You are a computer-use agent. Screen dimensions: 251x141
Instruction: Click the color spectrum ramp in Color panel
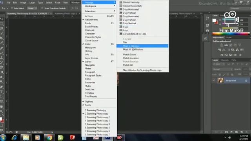click(231, 34)
